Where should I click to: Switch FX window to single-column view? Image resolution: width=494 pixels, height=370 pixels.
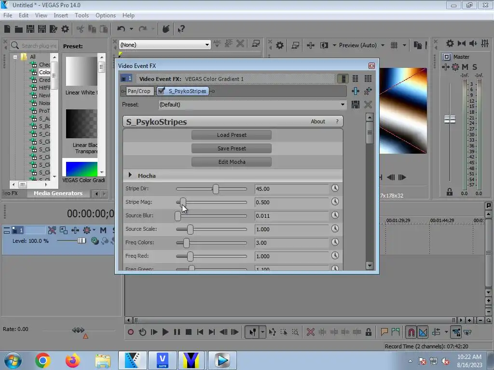point(343,79)
